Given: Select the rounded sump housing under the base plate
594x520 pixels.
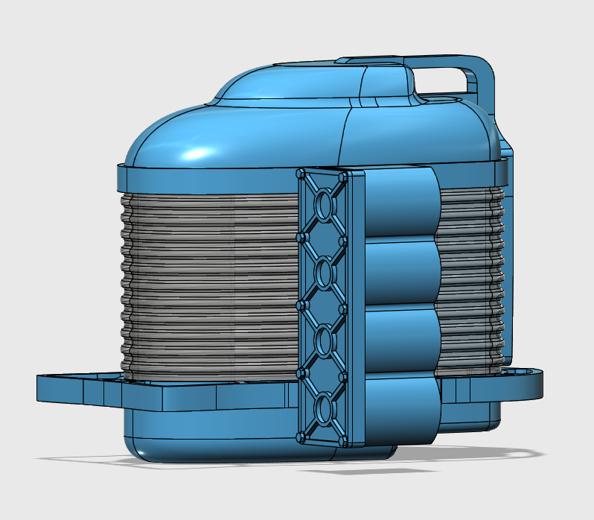Looking at the screenshot, I should pyautogui.click(x=227, y=434).
